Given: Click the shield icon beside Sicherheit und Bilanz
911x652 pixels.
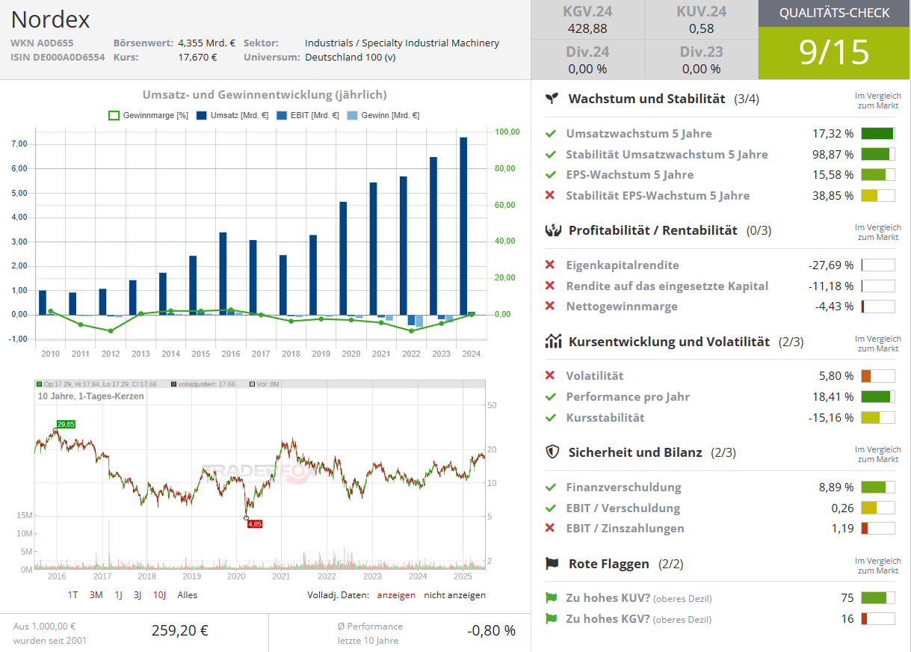Looking at the screenshot, I should [x=552, y=452].
